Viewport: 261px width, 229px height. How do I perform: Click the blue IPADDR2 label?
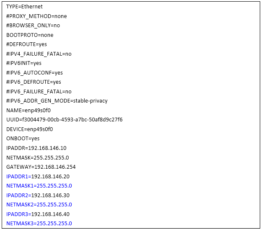(x=17, y=195)
